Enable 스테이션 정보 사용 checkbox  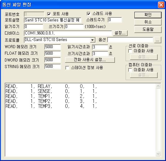[x=67, y=68]
